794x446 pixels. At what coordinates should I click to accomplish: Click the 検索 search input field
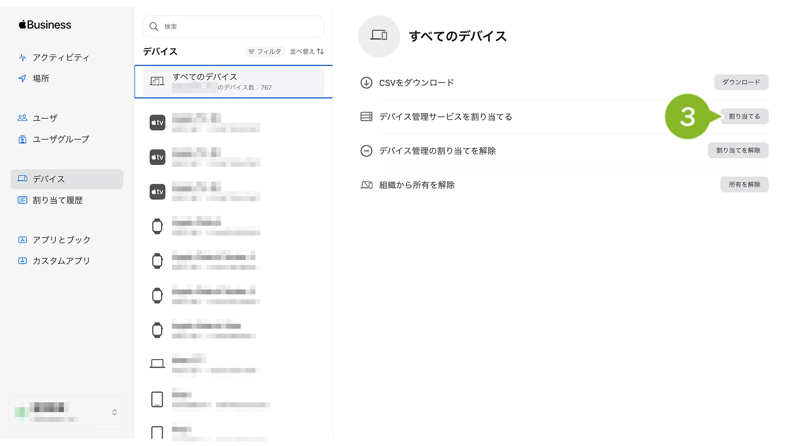coord(241,27)
